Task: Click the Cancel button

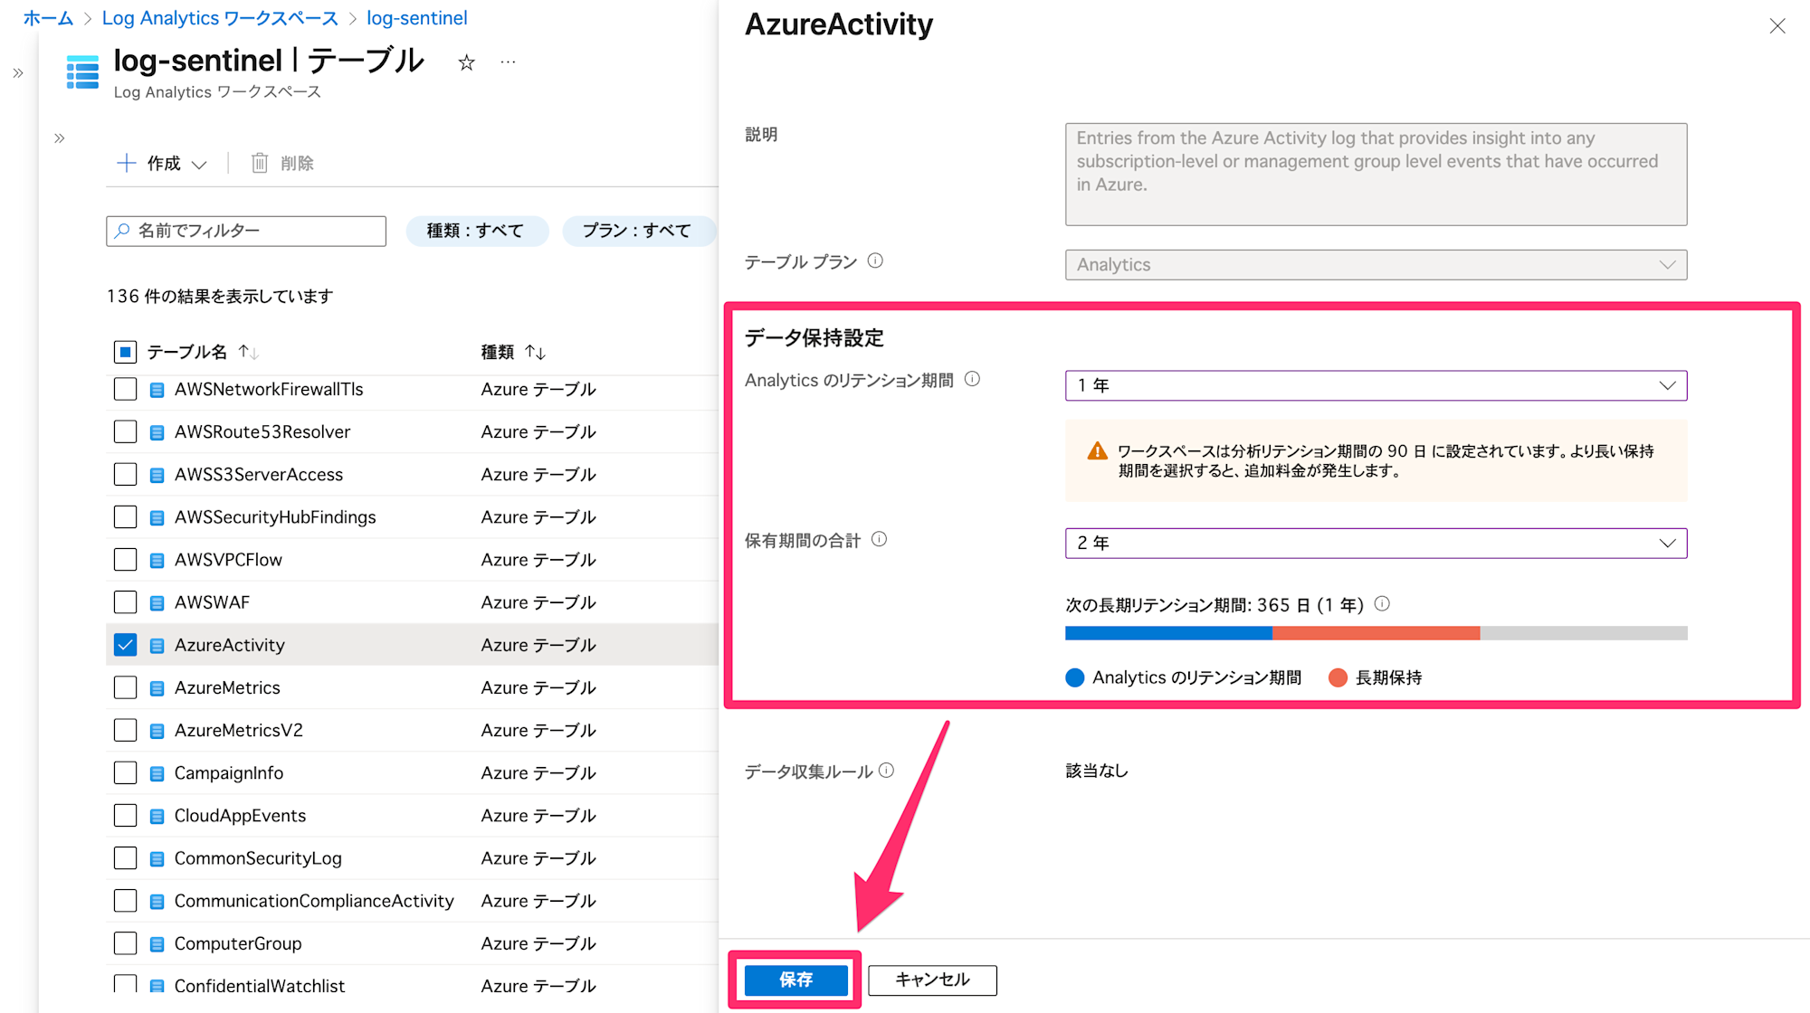Action: click(x=932, y=980)
